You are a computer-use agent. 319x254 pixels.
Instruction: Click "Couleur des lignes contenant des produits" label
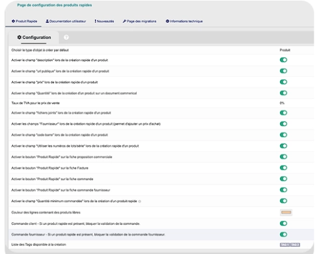pos(46,212)
